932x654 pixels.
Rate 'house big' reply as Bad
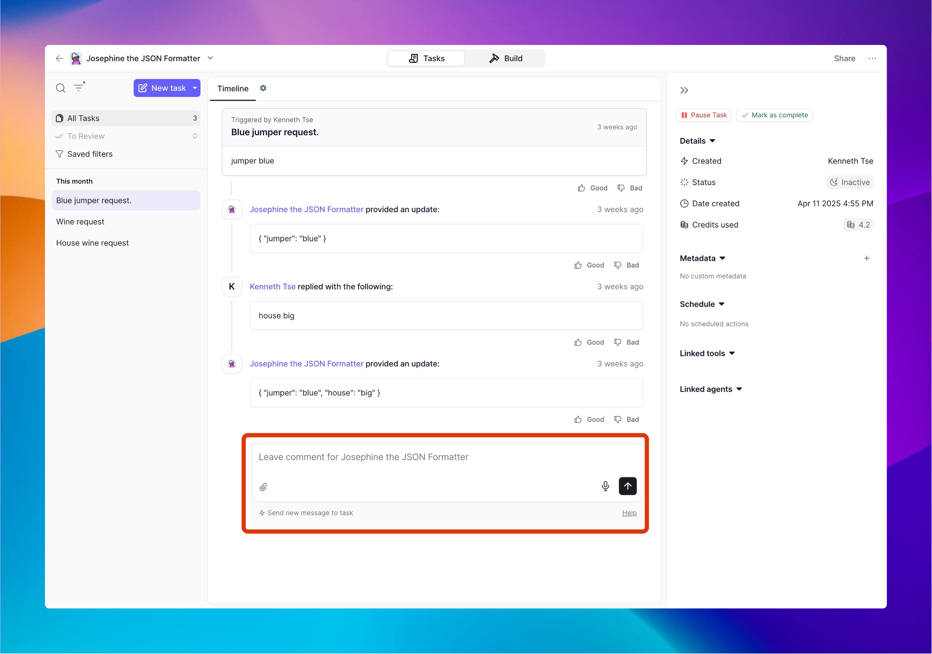(x=627, y=342)
